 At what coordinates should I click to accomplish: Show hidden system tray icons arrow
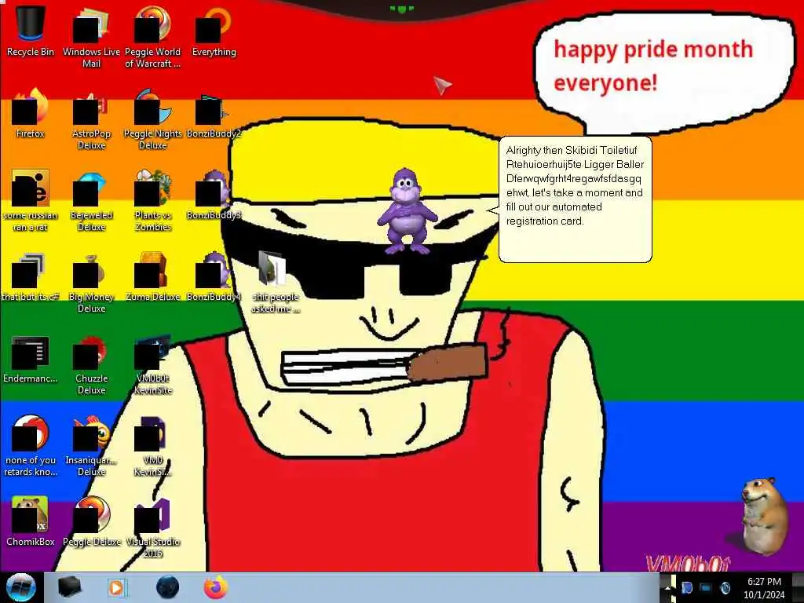pos(667,587)
